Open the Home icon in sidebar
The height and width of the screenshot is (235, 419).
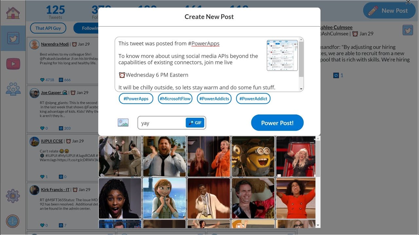[13, 13]
